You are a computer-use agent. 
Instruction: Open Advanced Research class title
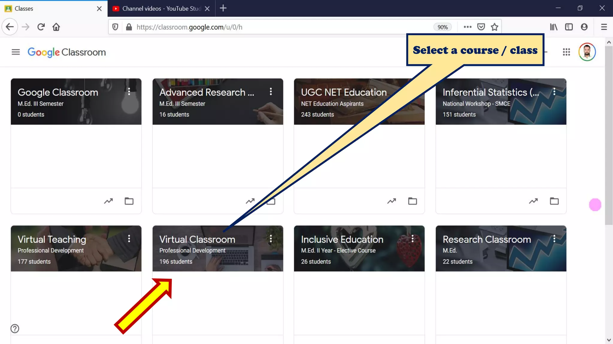coord(207,92)
